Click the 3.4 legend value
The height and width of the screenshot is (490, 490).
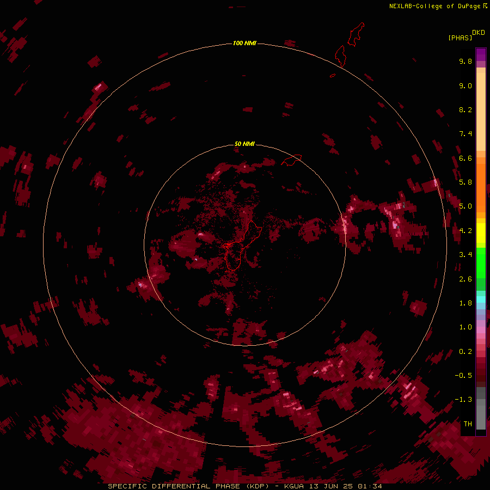pyautogui.click(x=465, y=255)
